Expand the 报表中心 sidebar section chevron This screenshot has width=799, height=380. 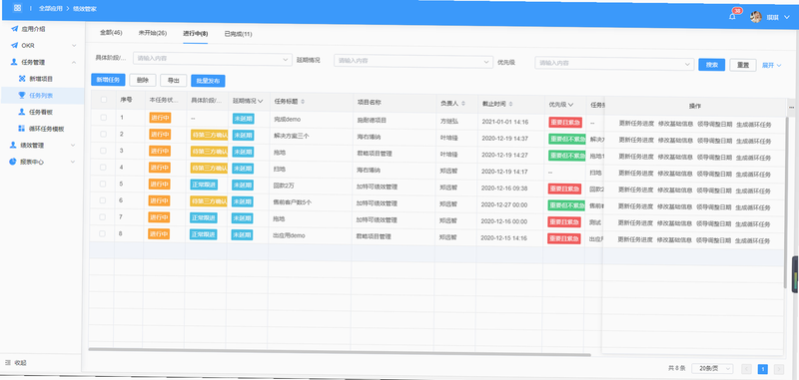tap(73, 163)
